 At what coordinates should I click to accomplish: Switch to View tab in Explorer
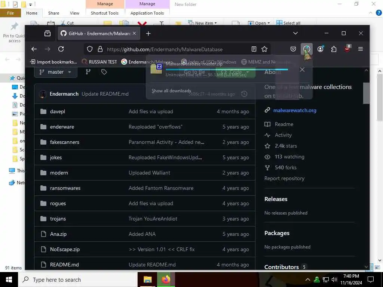tap(74, 13)
